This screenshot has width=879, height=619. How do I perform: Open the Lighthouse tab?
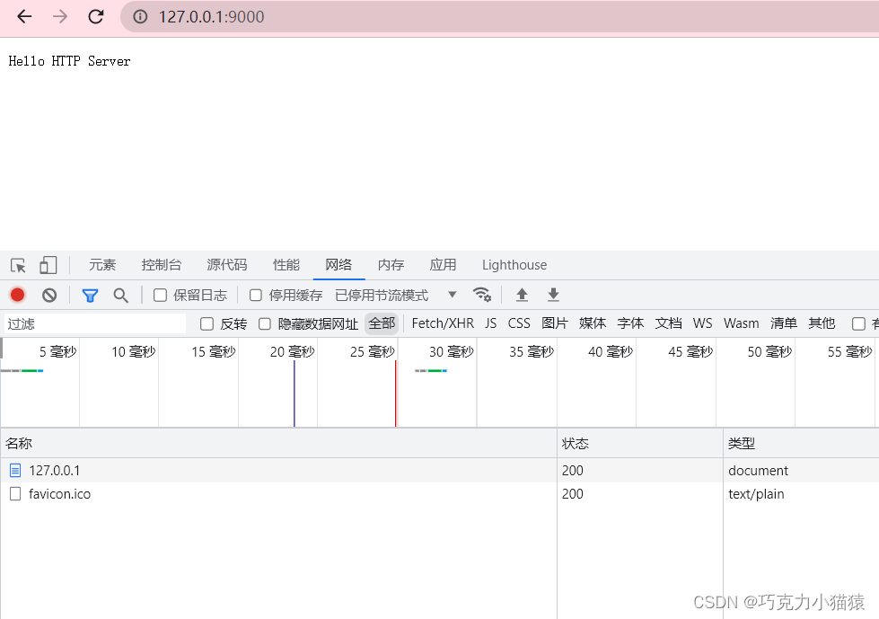[x=514, y=265]
